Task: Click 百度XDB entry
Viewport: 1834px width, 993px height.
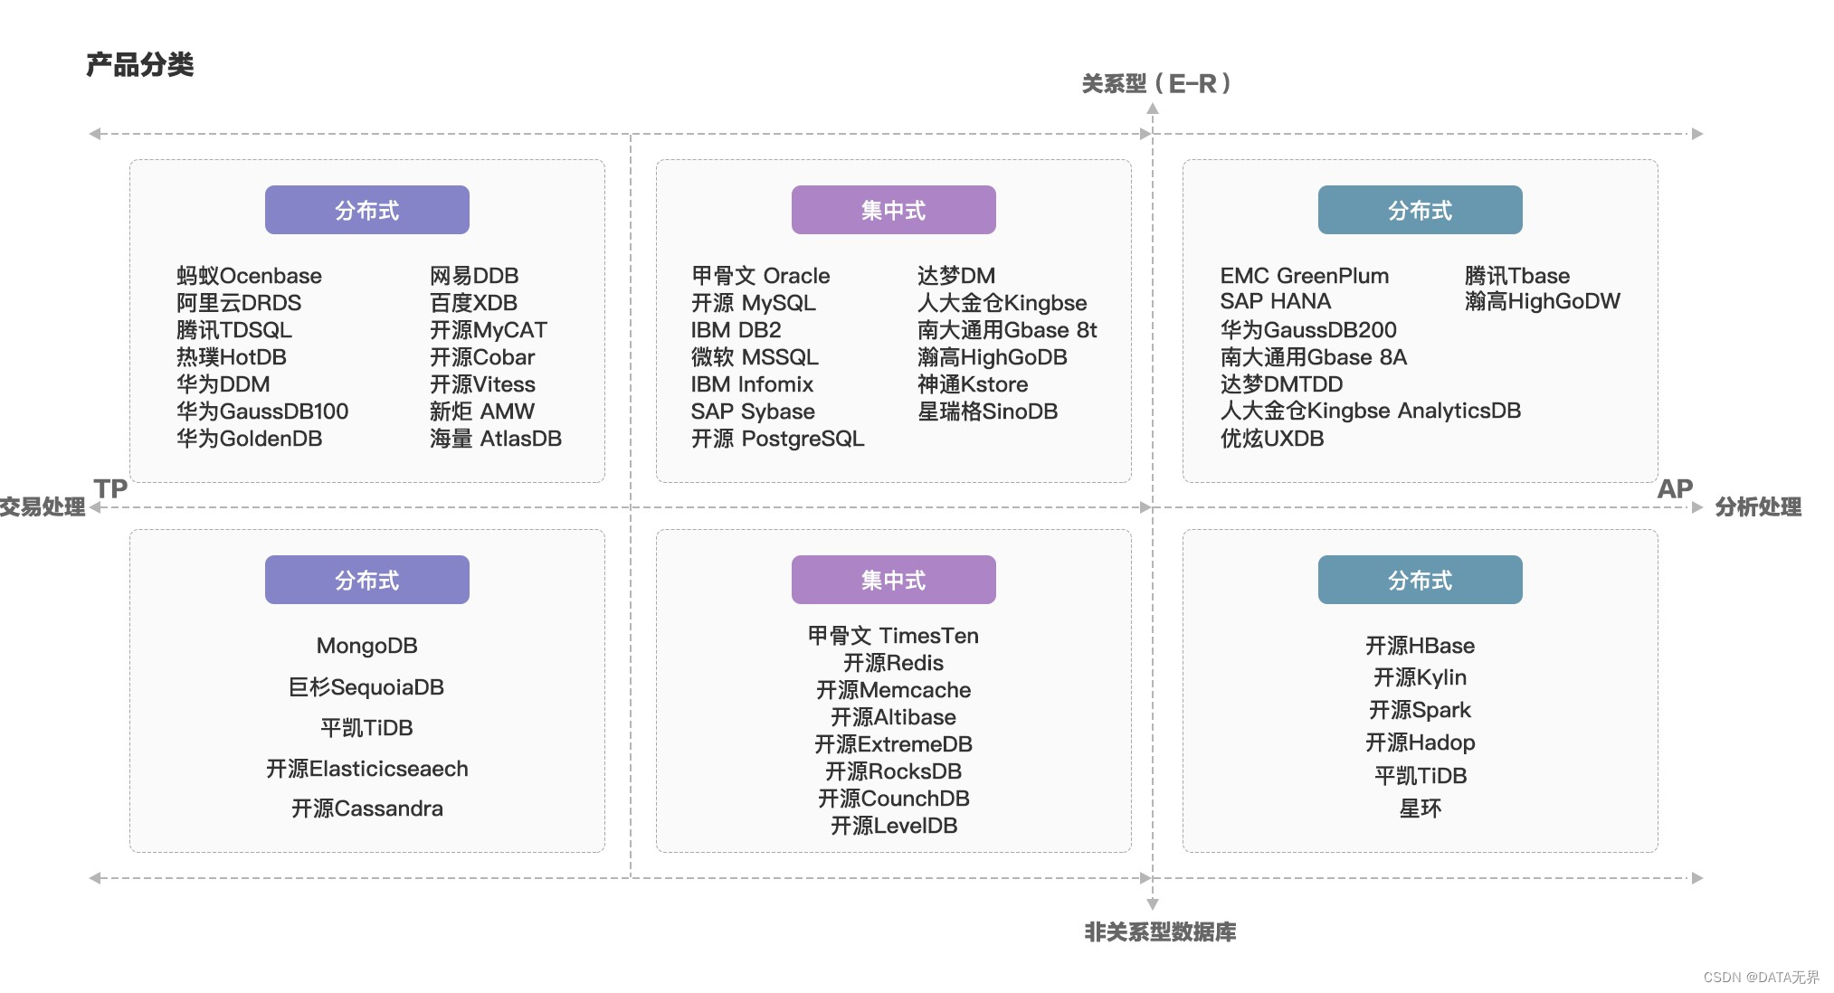Action: point(473,303)
